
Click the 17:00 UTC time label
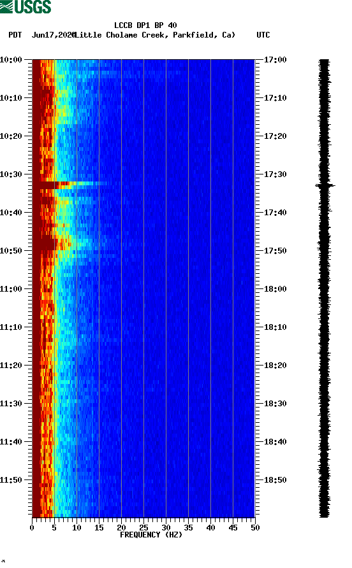tap(275, 60)
